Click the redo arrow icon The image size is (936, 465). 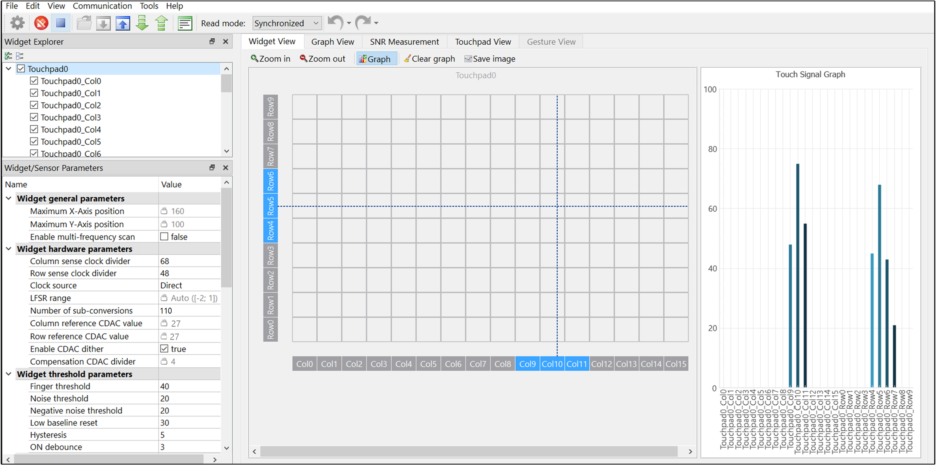[363, 23]
